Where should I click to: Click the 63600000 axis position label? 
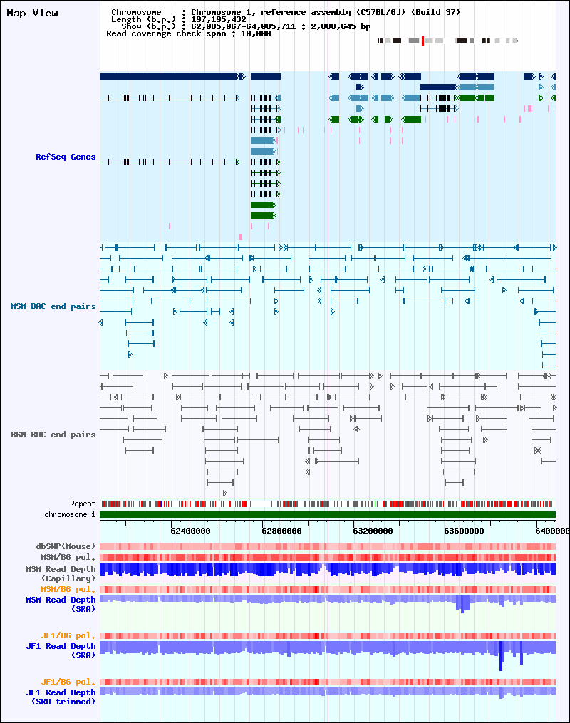pos(464,531)
